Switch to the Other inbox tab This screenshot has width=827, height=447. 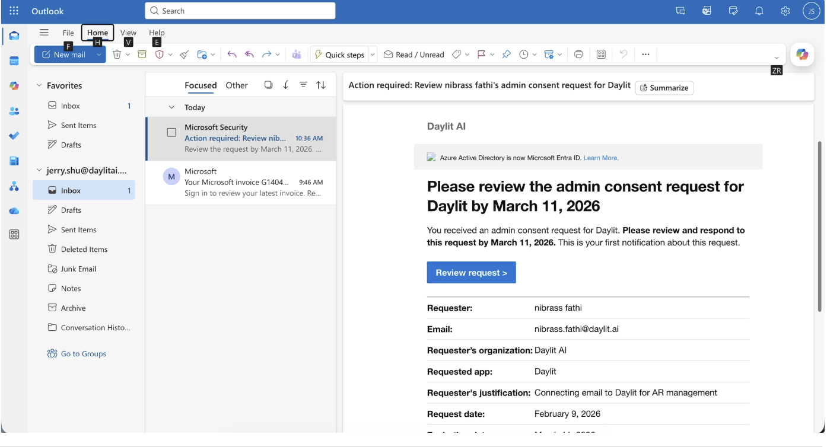click(x=237, y=85)
